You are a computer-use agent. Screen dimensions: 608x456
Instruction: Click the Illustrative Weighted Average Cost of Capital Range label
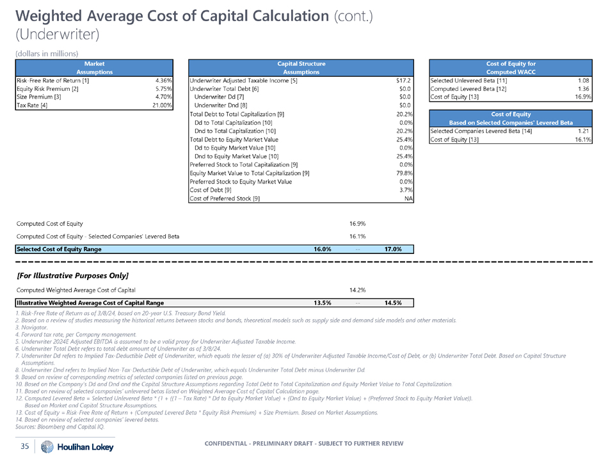pyautogui.click(x=90, y=303)
